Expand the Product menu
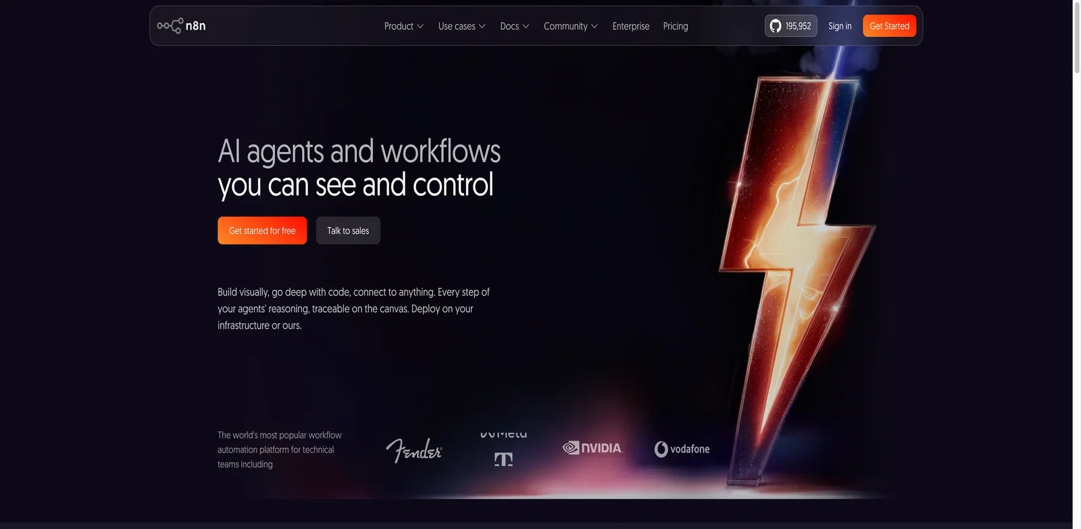 tap(403, 26)
